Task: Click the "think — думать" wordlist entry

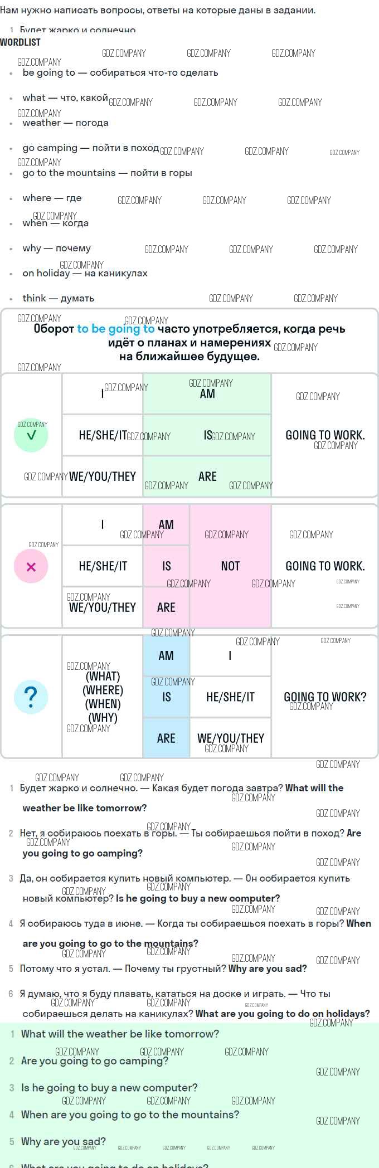Action: (59, 298)
